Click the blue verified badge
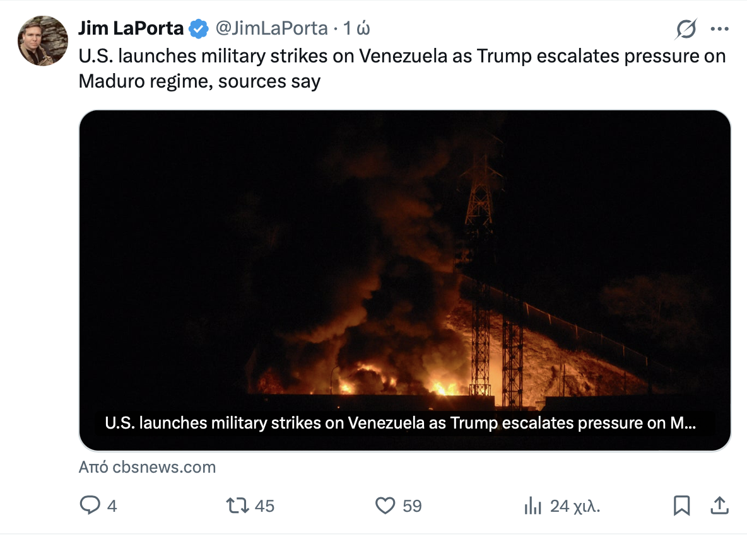 click(200, 28)
